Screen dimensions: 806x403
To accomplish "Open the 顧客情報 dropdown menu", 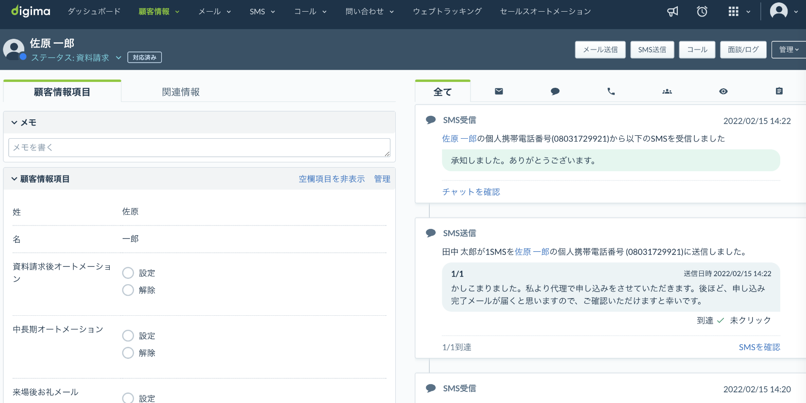I will click(159, 11).
